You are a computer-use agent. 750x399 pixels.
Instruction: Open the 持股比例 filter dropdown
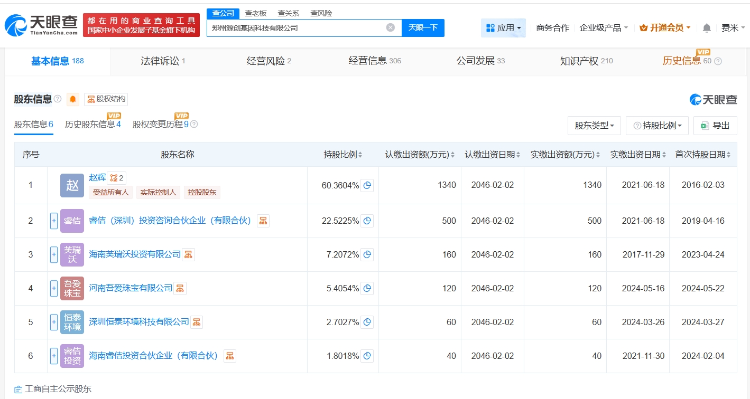coord(657,126)
